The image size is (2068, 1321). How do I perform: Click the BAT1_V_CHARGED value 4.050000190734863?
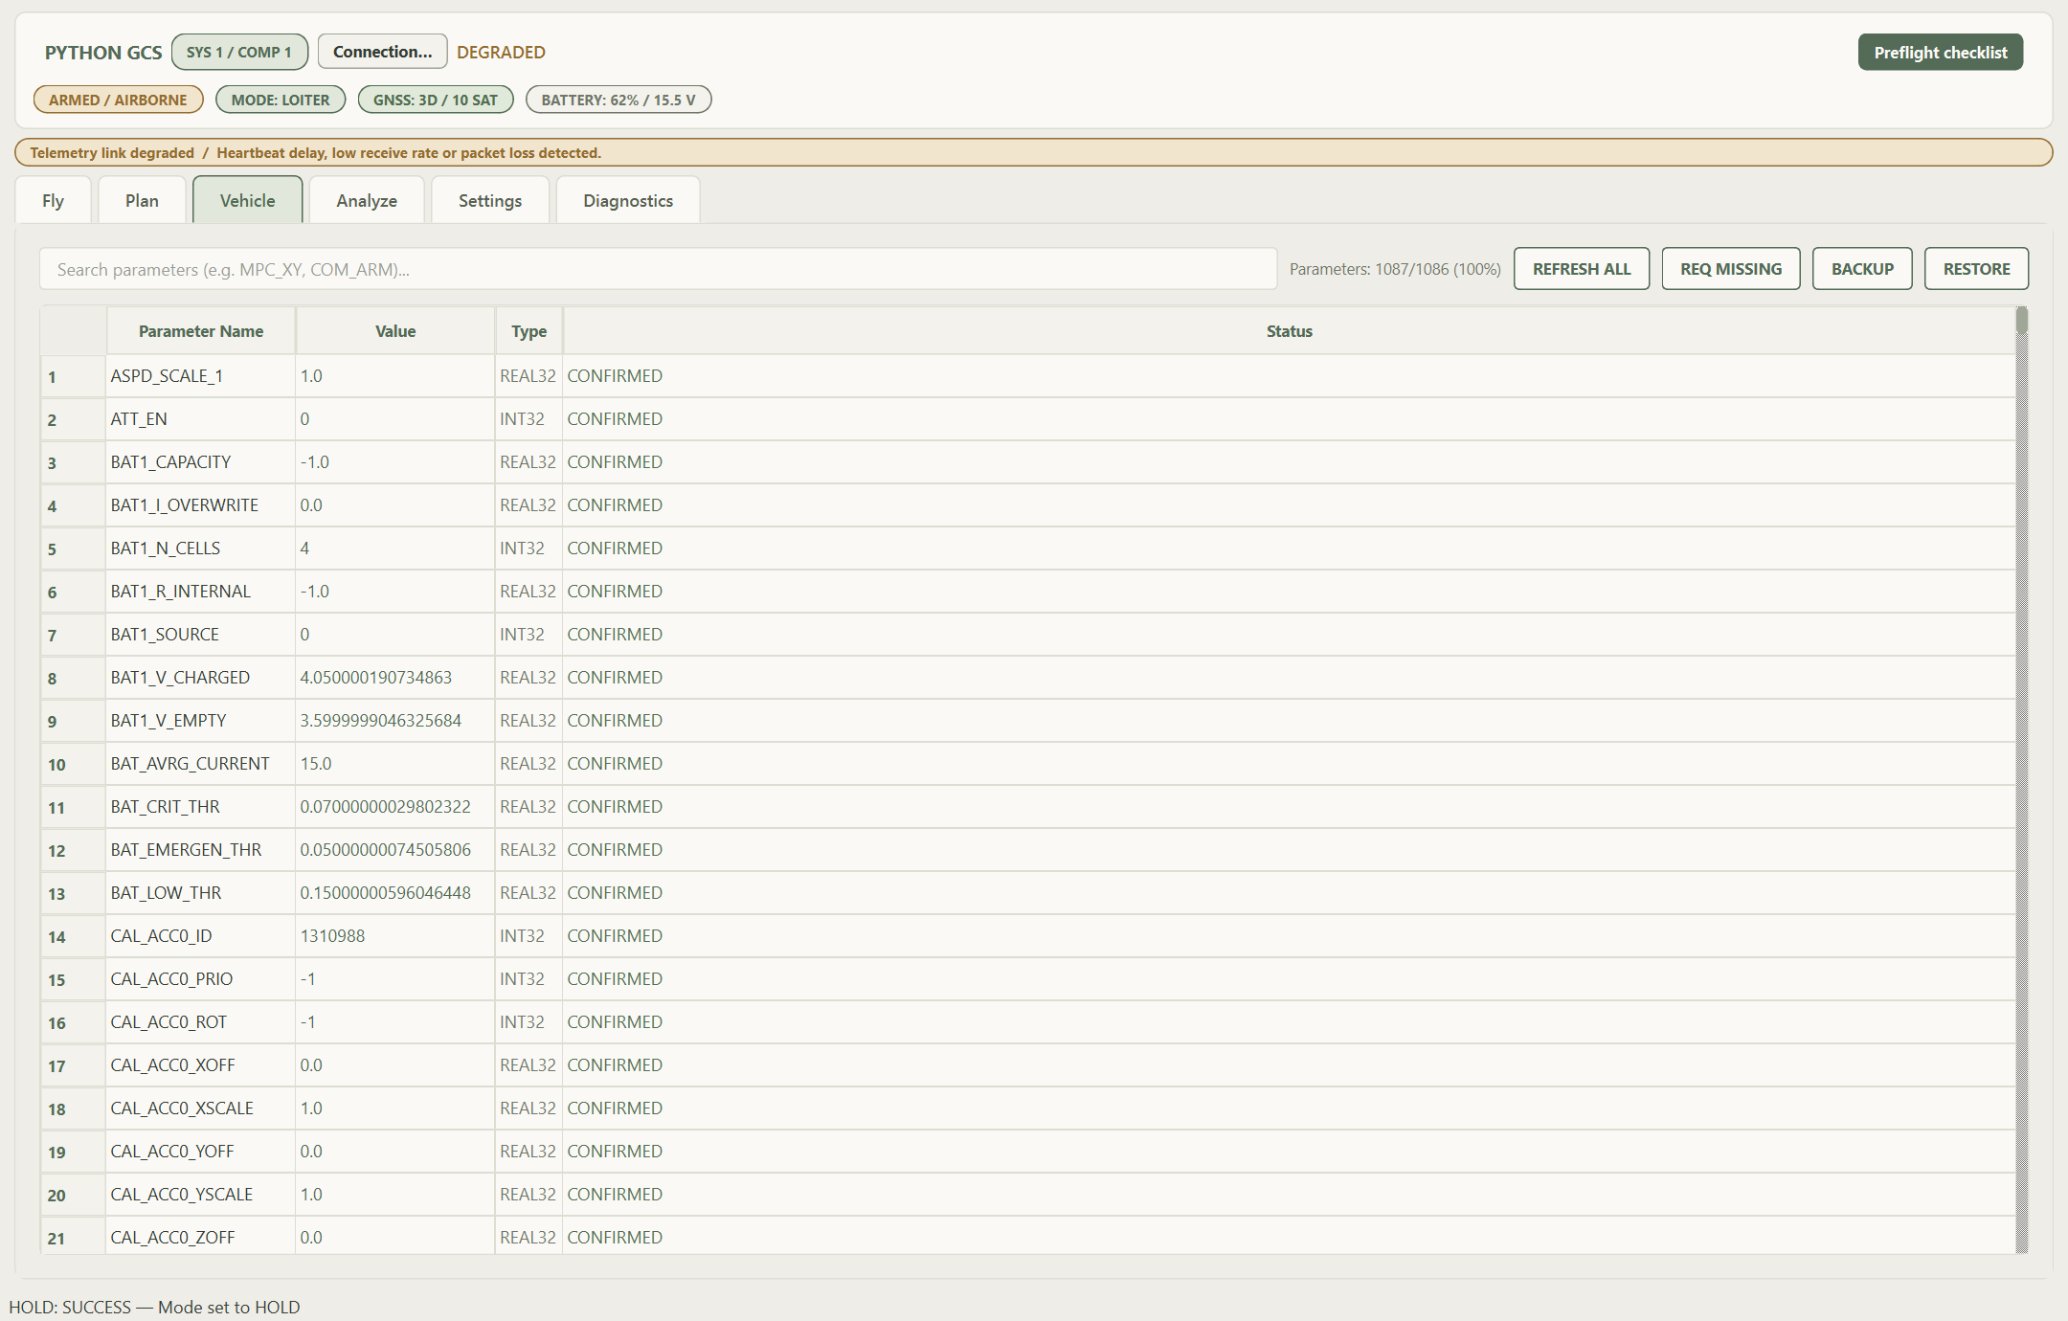pos(375,678)
